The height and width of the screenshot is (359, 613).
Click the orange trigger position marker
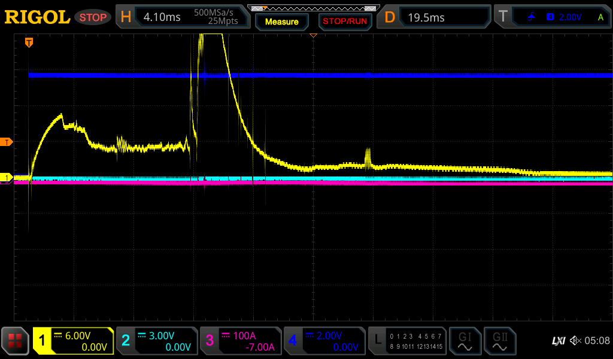click(x=29, y=42)
